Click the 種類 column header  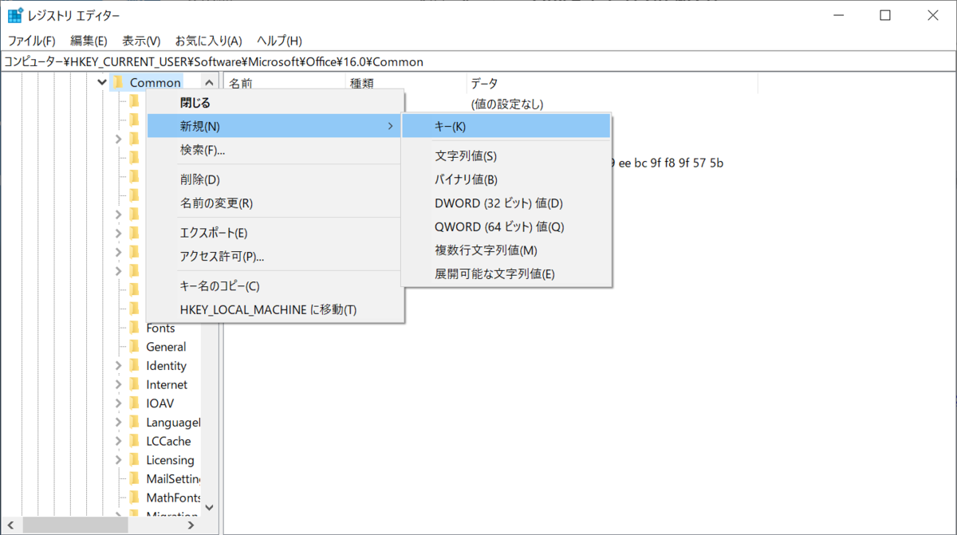point(405,83)
